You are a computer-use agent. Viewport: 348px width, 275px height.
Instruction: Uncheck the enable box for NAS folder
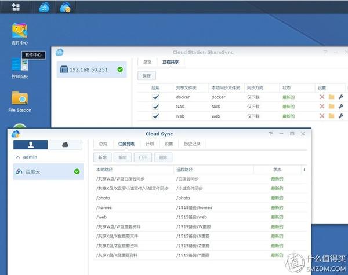click(x=155, y=107)
